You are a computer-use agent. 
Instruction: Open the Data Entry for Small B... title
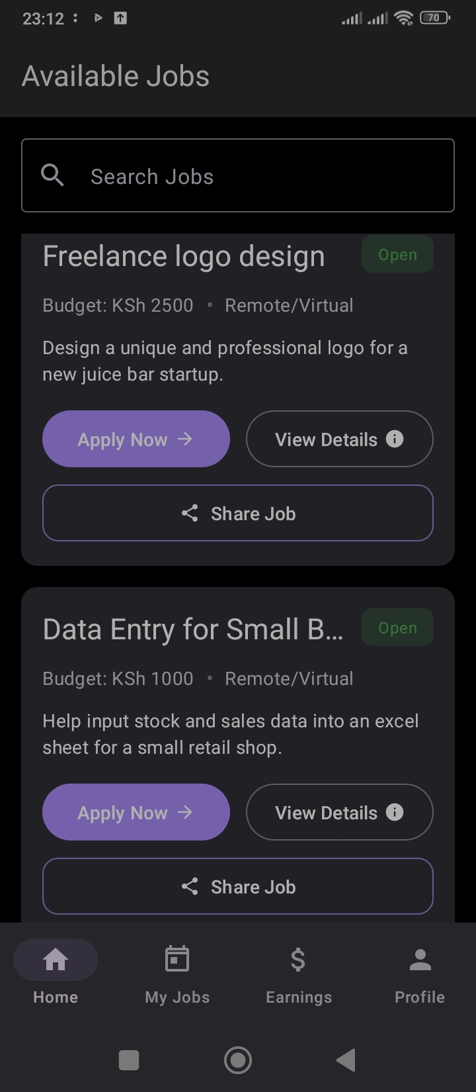pyautogui.click(x=193, y=629)
